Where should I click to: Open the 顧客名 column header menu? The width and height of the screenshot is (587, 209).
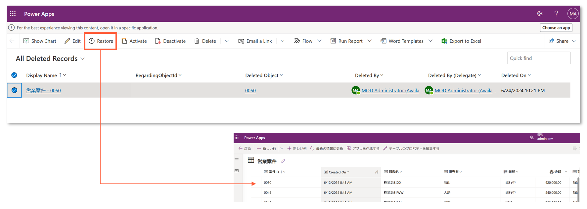point(393,172)
